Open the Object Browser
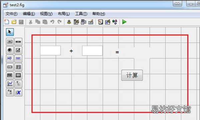 coord(115,22)
